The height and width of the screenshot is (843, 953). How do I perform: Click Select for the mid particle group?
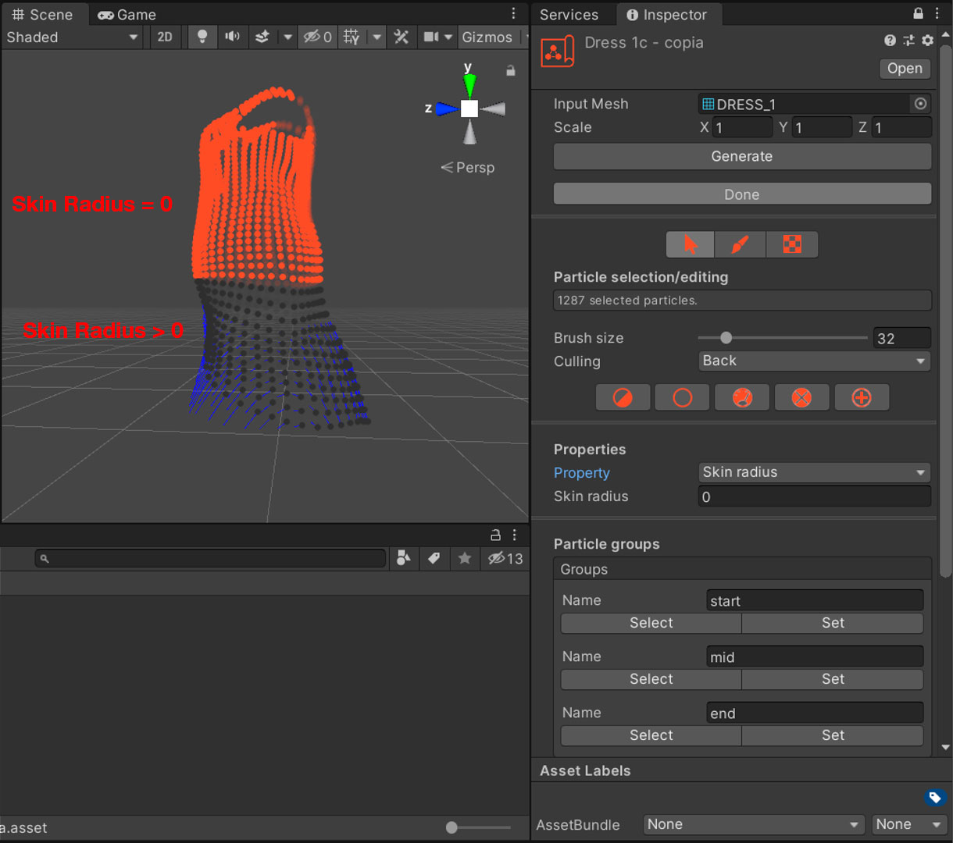click(x=651, y=679)
